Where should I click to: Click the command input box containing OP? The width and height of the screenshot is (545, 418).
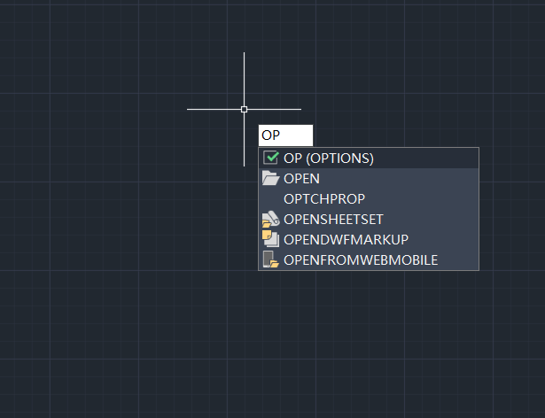click(285, 135)
